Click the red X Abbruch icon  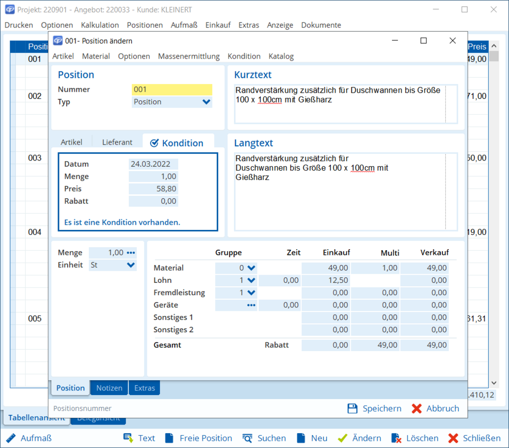[x=416, y=408]
